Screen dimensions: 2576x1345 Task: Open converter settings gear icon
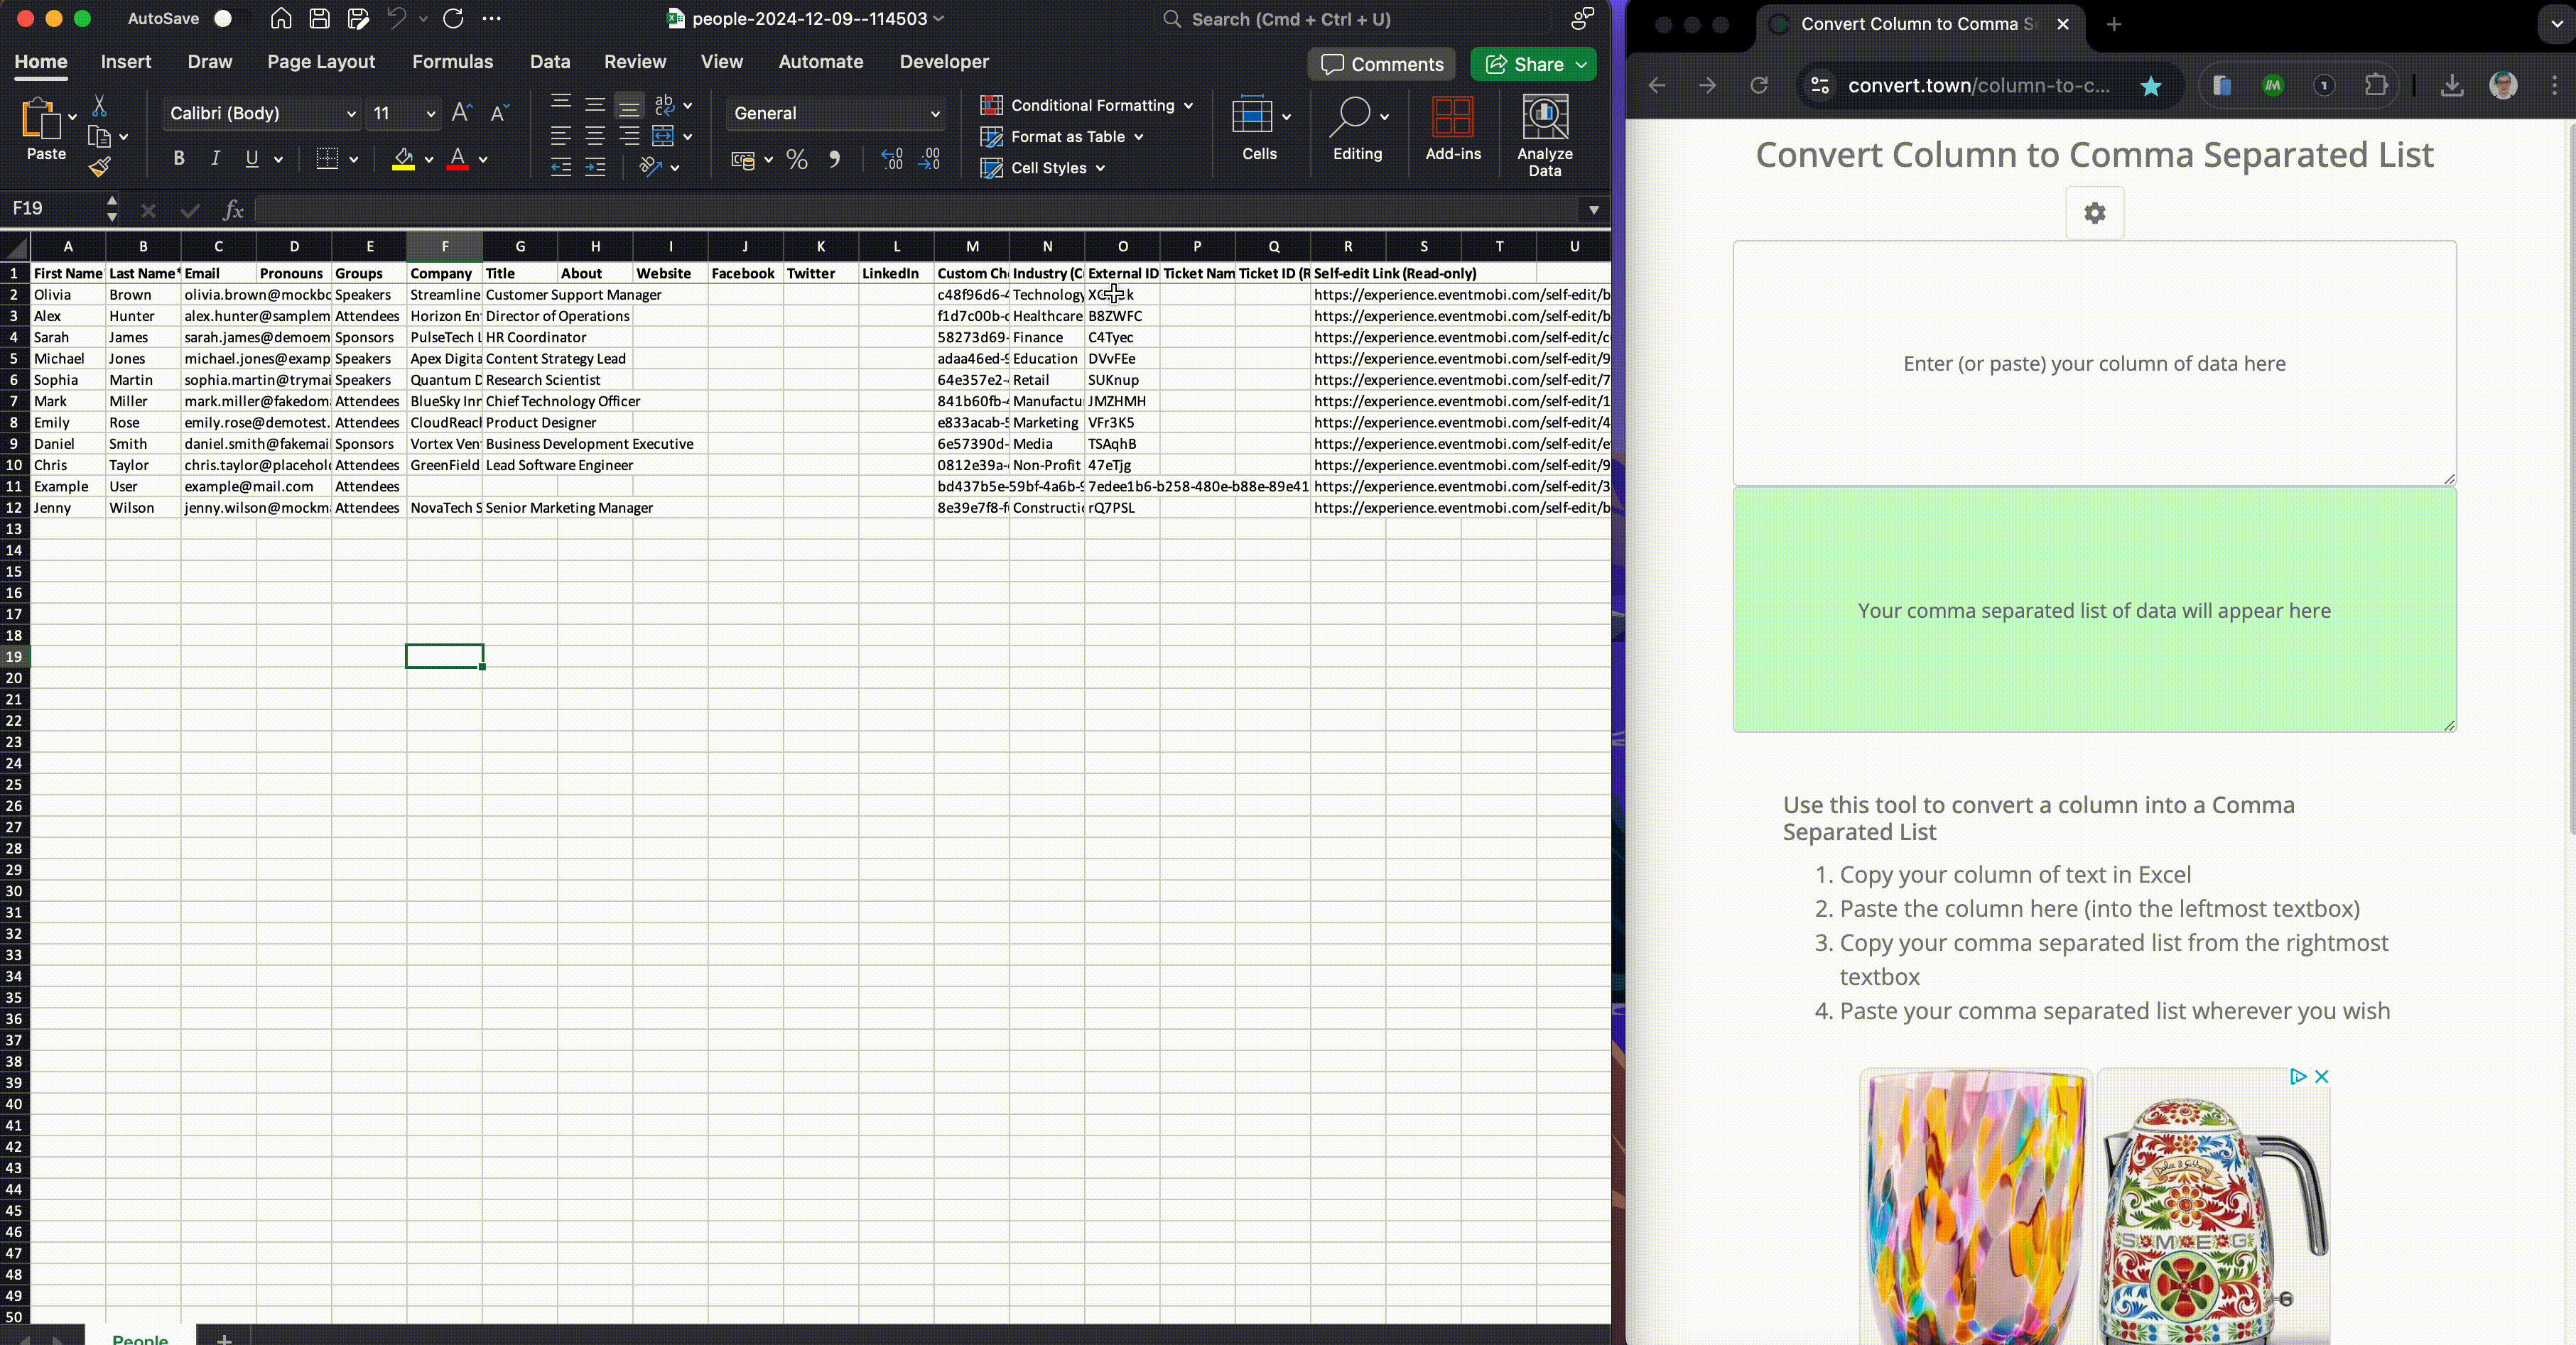pyautogui.click(x=2094, y=213)
